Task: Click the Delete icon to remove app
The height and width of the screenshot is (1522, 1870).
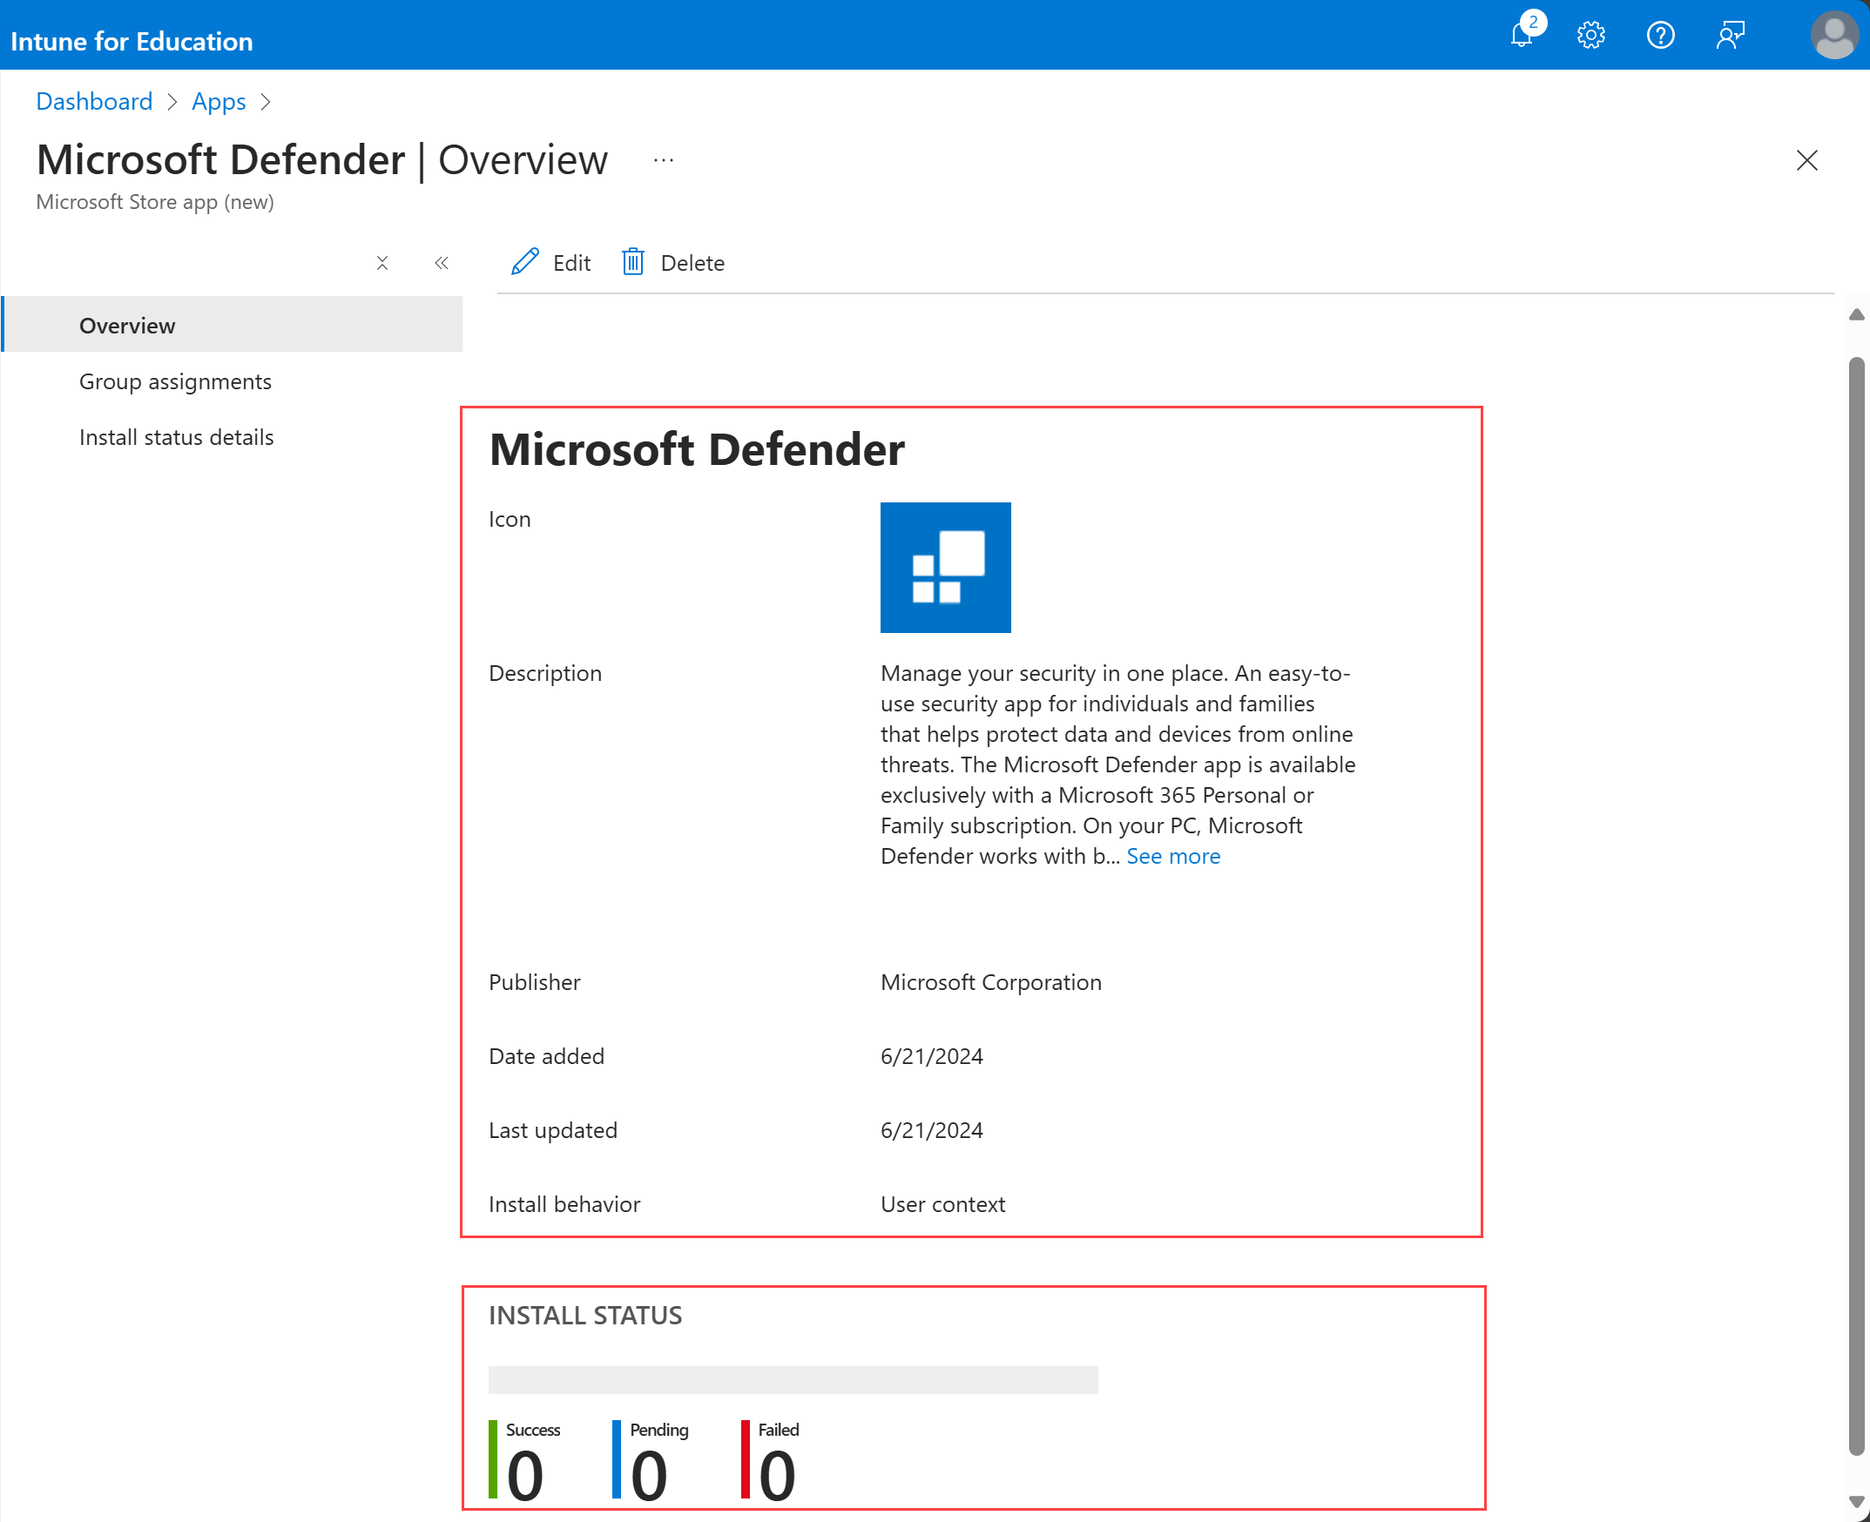Action: pyautogui.click(x=634, y=261)
